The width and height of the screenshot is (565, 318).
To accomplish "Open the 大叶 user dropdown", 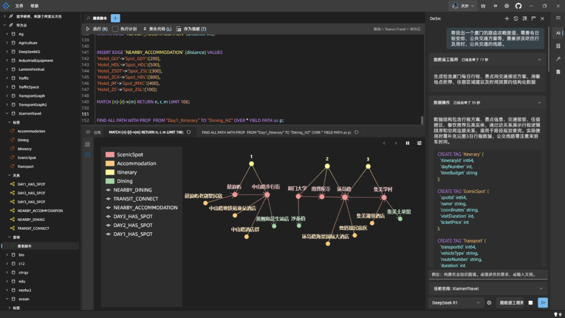I will (462, 6).
